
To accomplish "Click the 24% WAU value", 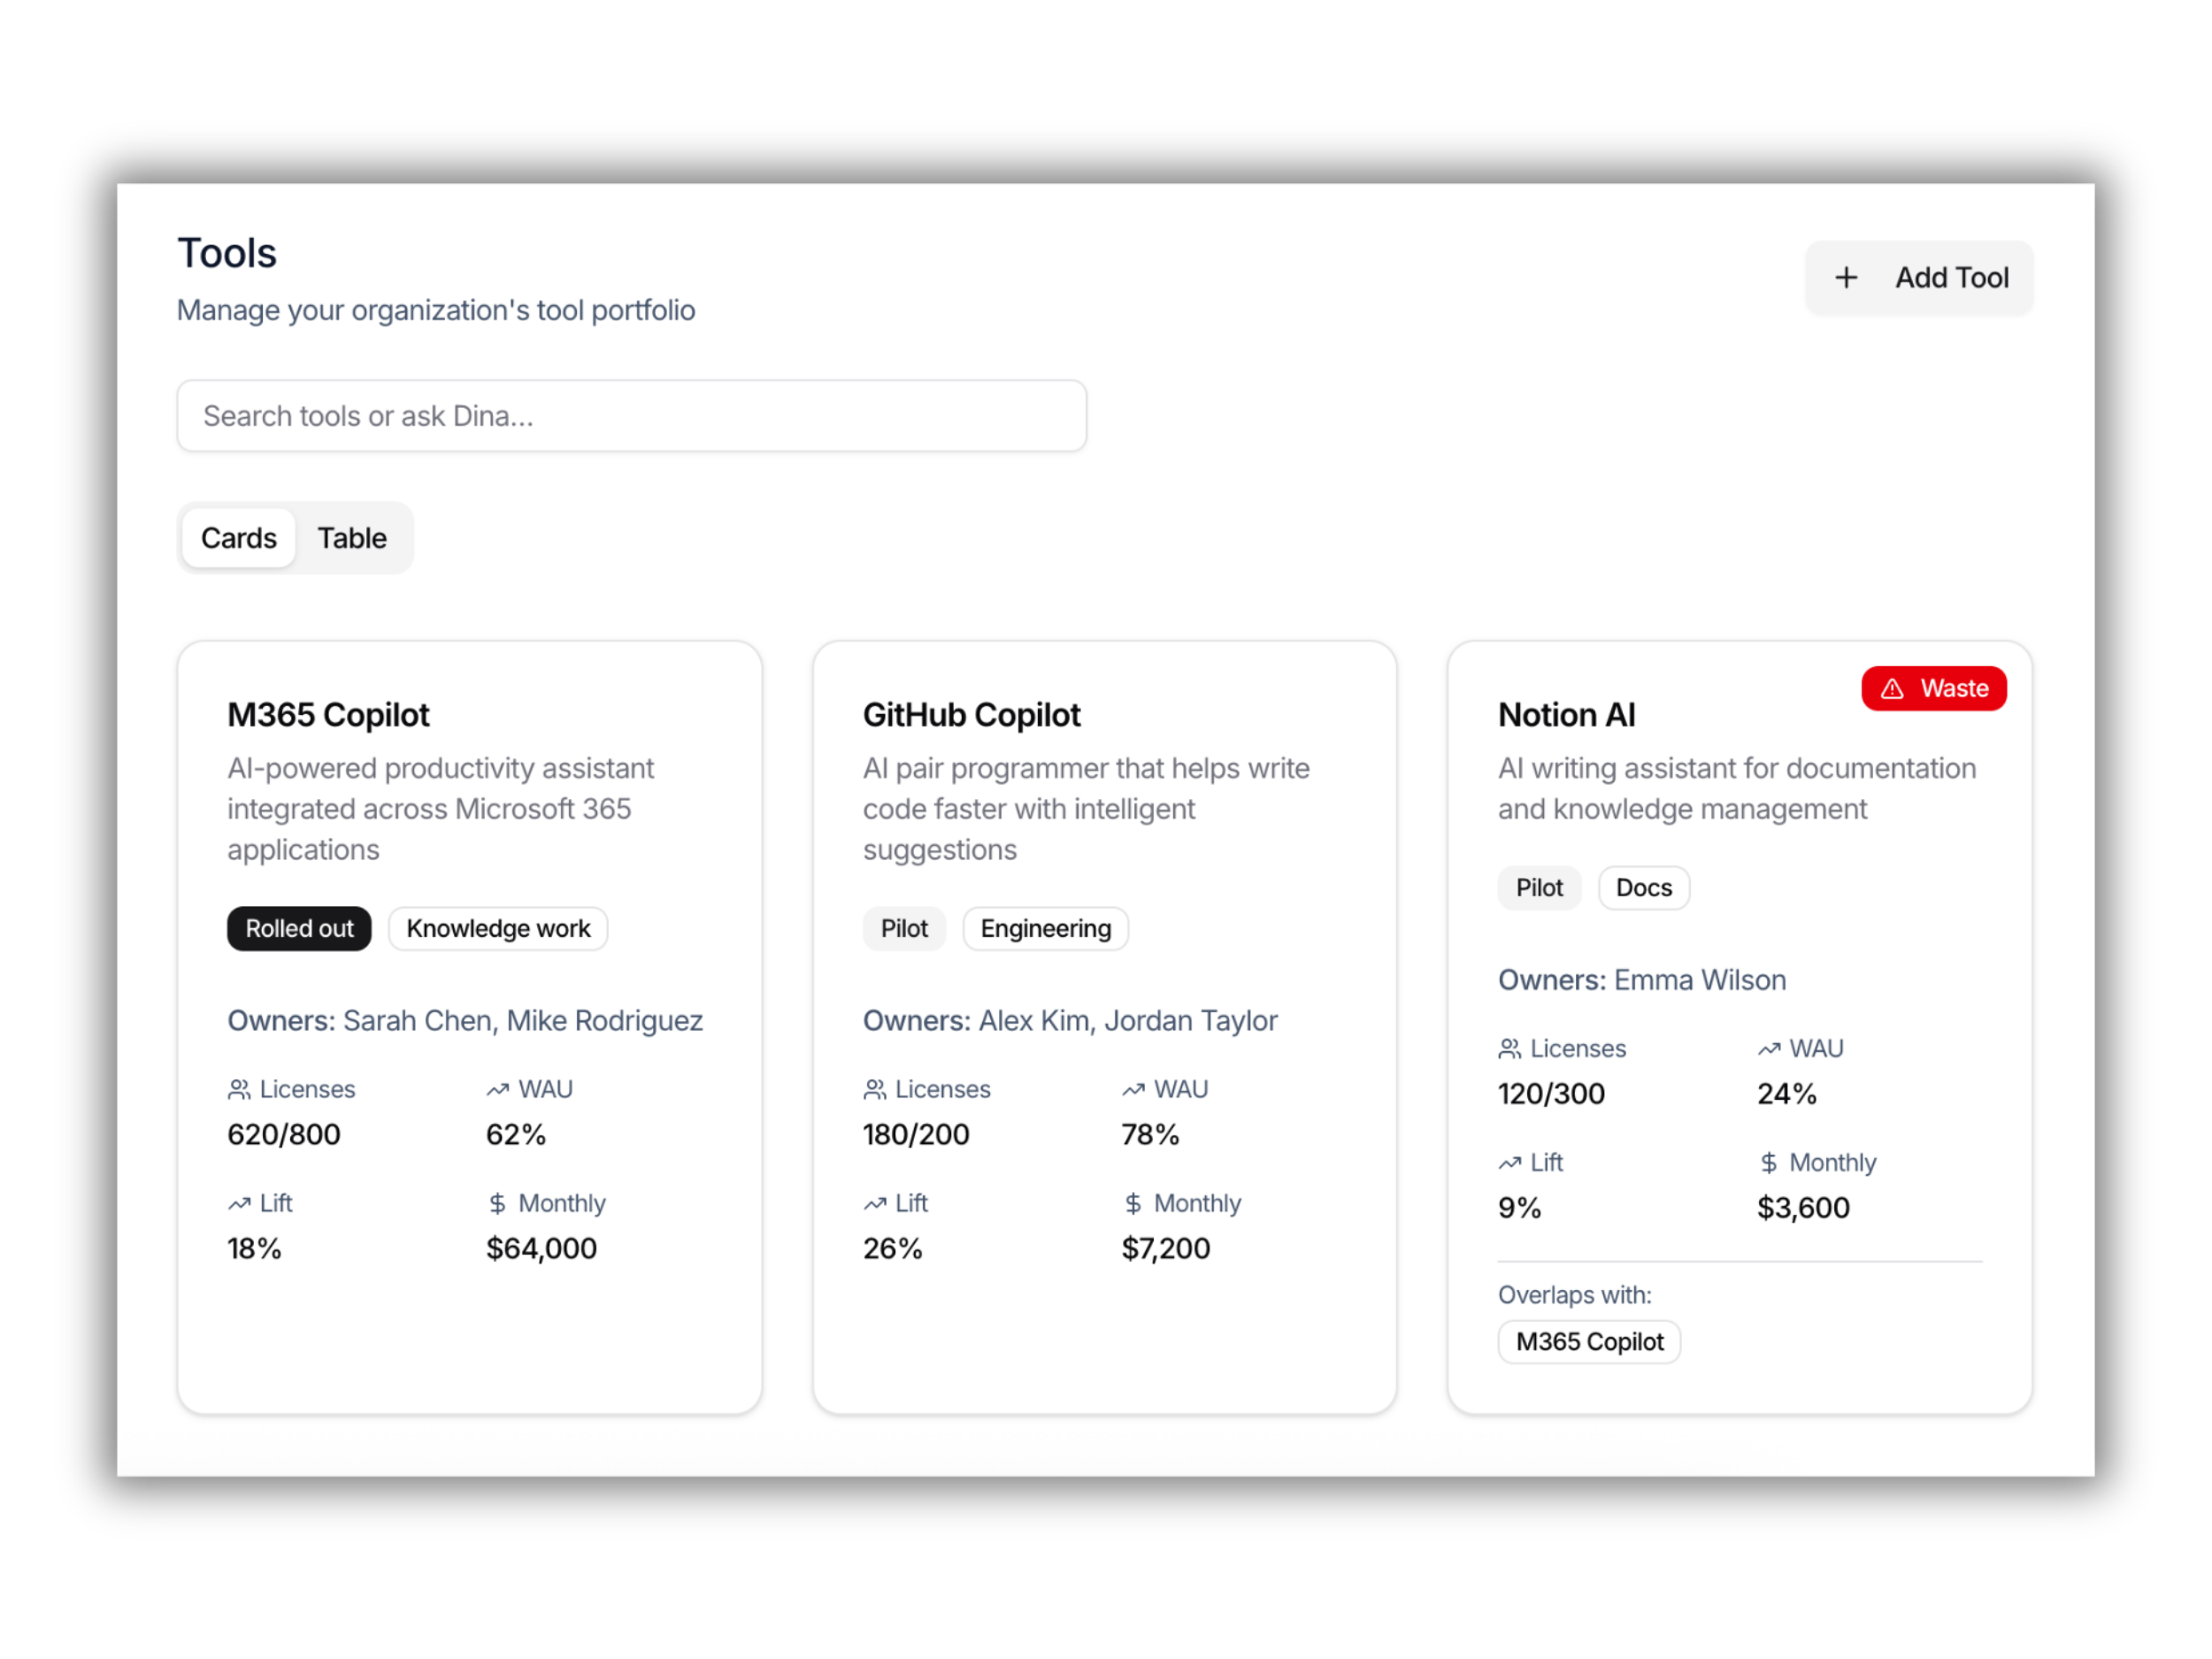I will point(1787,1093).
